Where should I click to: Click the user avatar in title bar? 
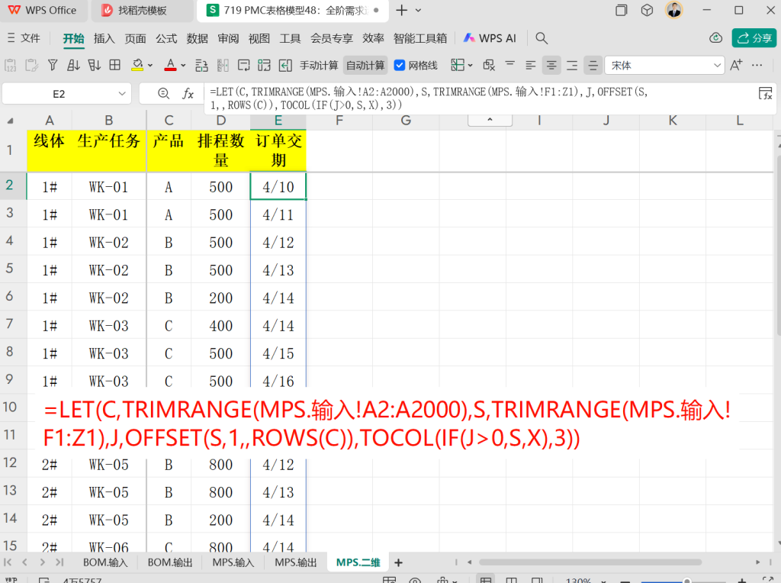pyautogui.click(x=674, y=10)
